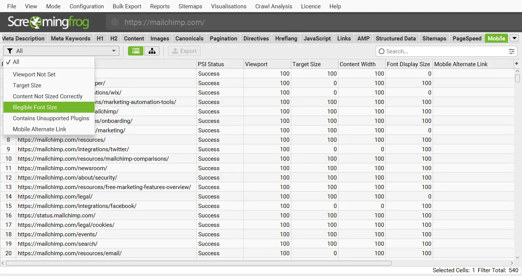
Task: Click the search settings sliders icon
Action: click(511, 51)
